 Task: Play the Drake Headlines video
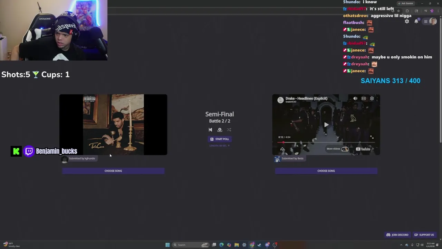click(326, 125)
